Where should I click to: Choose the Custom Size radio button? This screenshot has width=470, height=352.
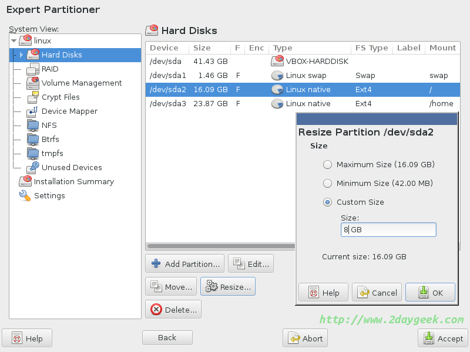pyautogui.click(x=327, y=202)
